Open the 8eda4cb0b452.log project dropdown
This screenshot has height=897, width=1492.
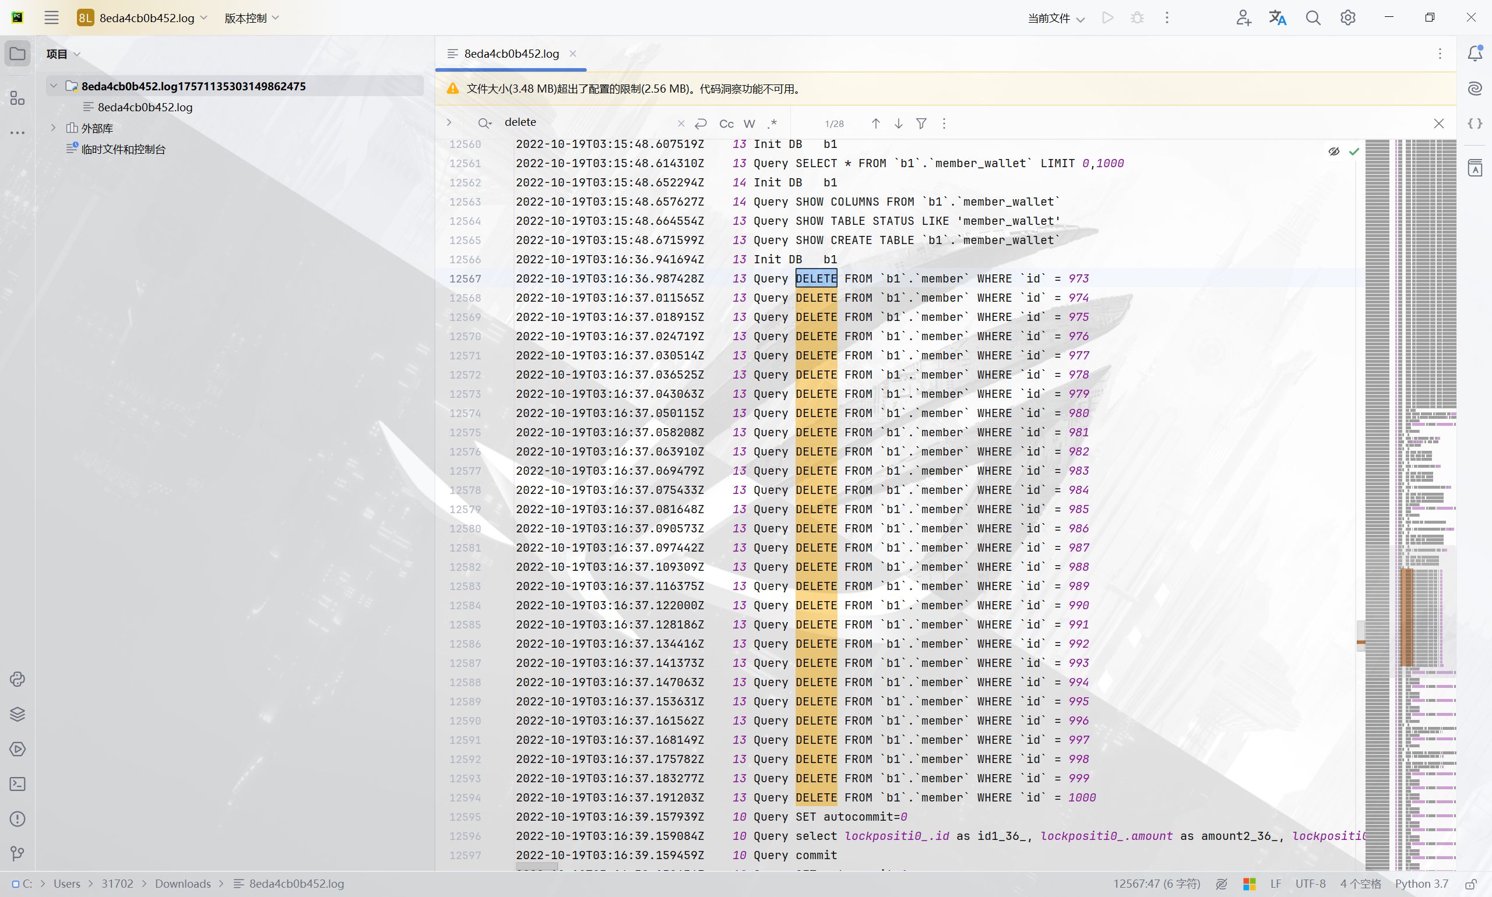[143, 17]
